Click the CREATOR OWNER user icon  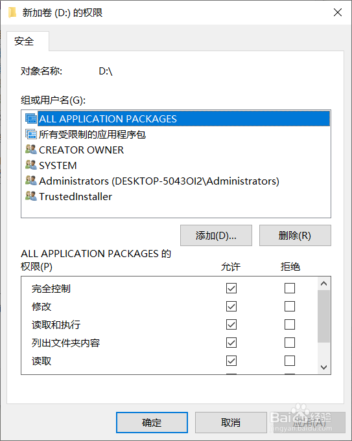(31, 150)
